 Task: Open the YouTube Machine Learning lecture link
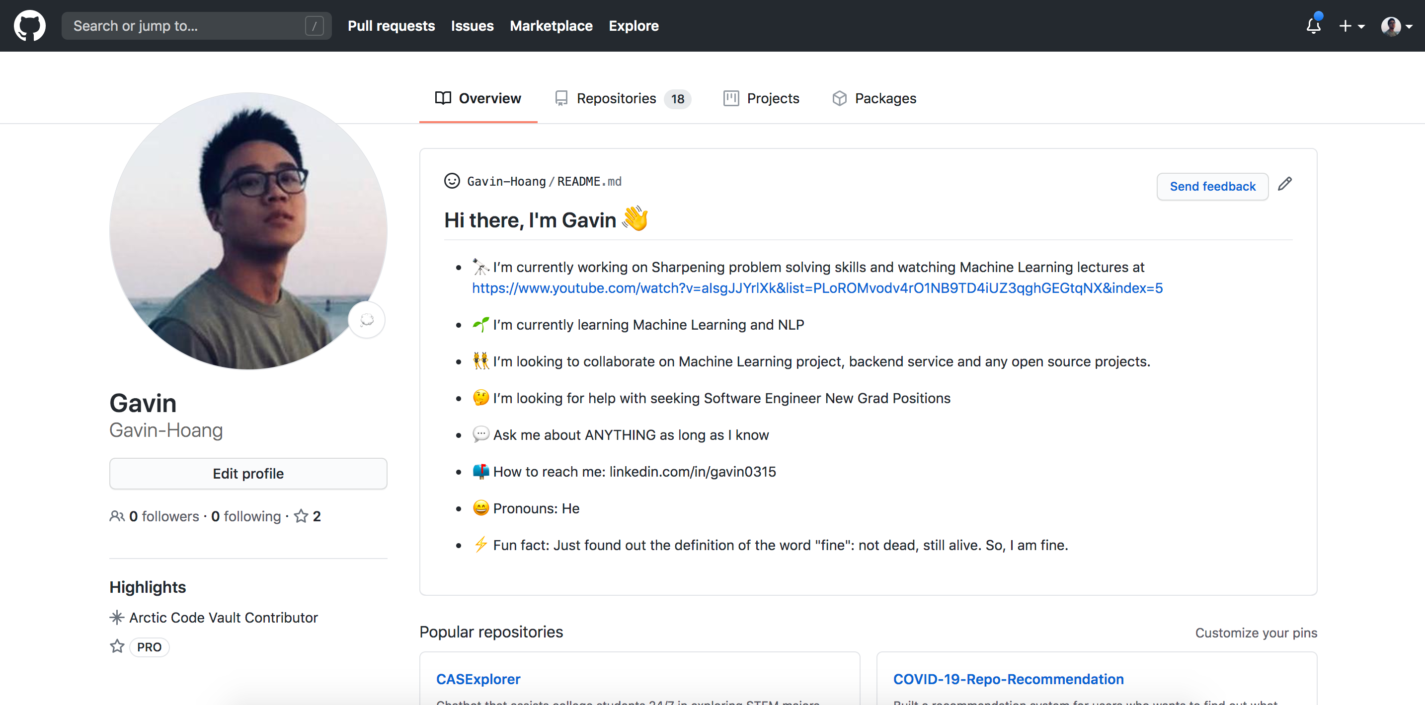pos(817,288)
